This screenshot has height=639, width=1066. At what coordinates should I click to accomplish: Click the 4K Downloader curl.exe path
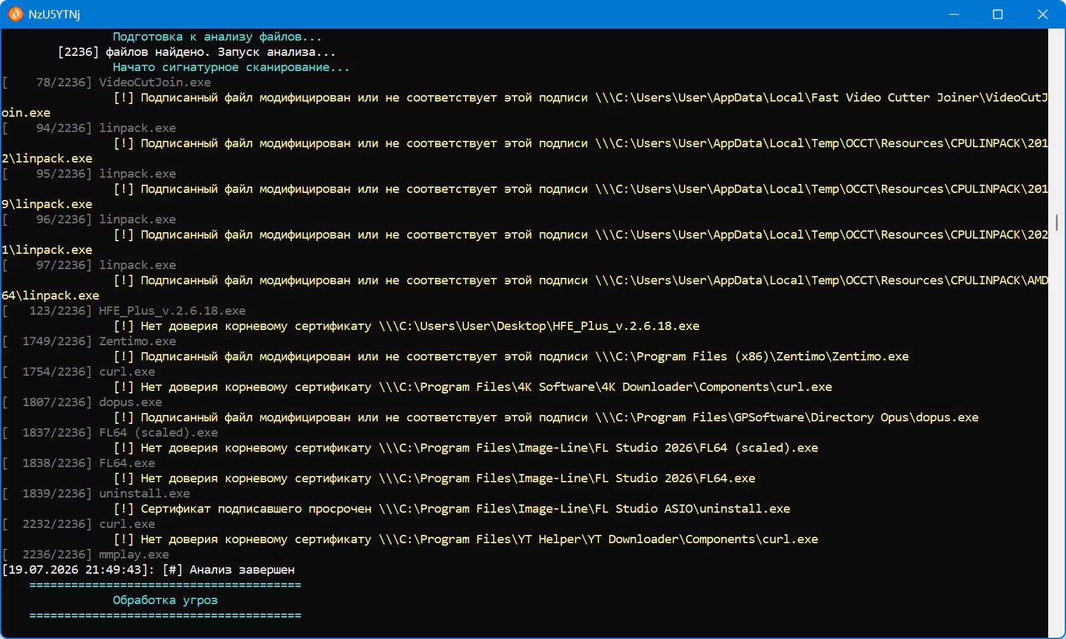[x=605, y=387]
